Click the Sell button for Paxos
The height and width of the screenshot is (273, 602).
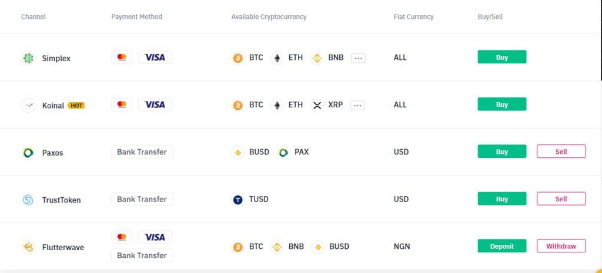point(561,151)
